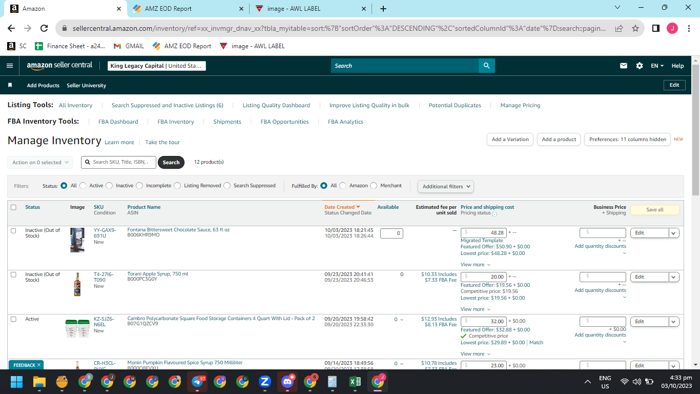The width and height of the screenshot is (700, 394).
Task: Click the magnifier search button in header
Action: tap(486, 66)
